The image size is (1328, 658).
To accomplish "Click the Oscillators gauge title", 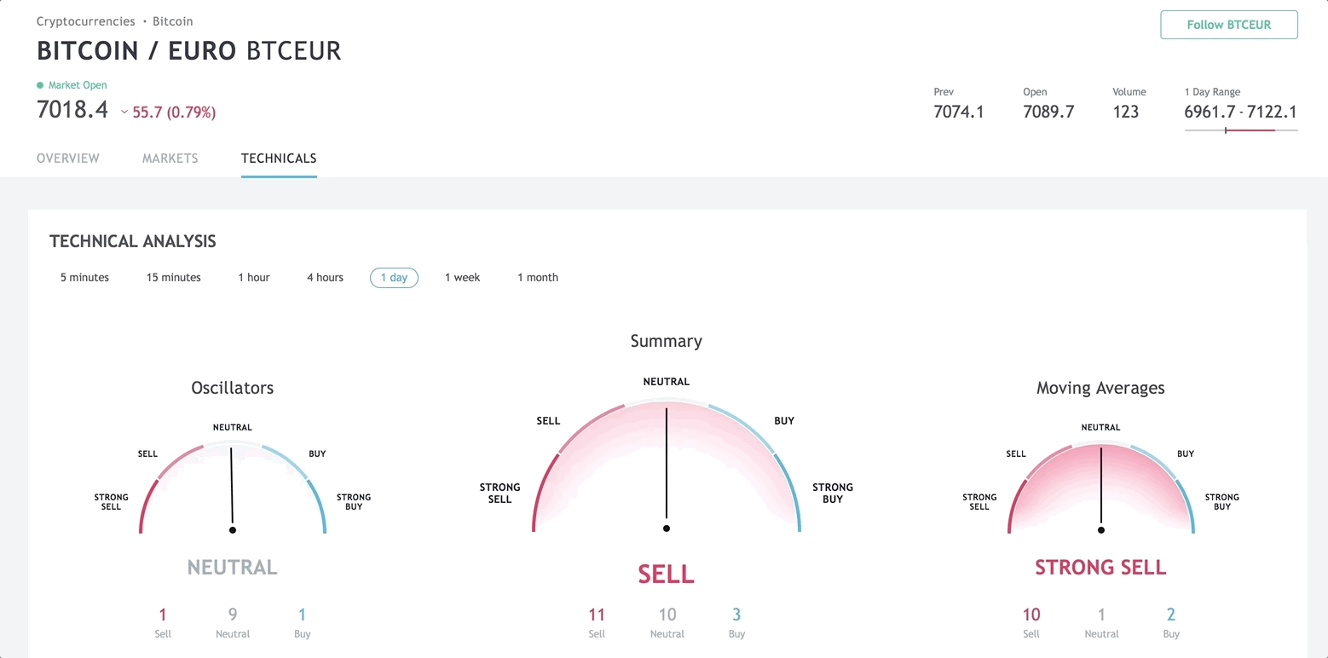I will click(233, 388).
